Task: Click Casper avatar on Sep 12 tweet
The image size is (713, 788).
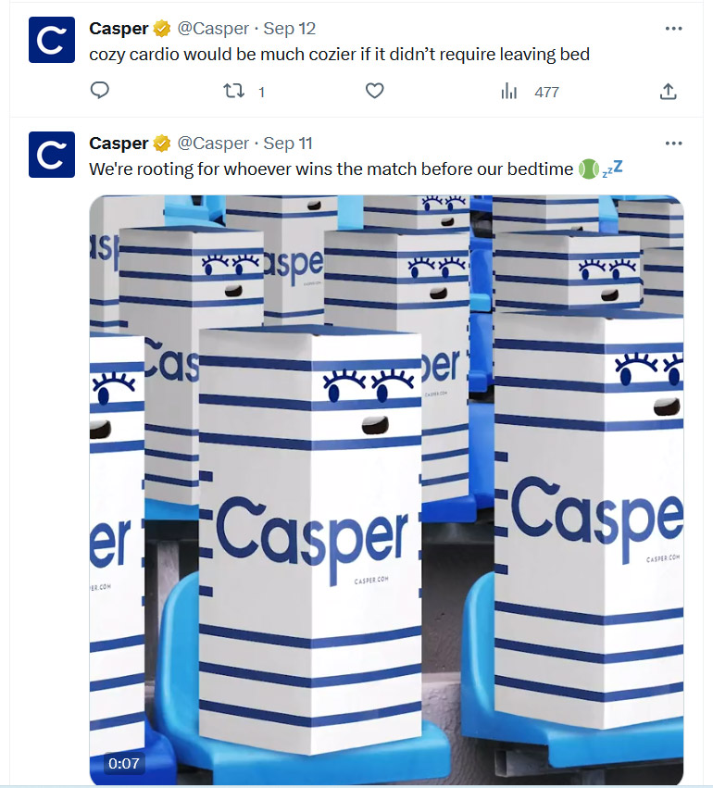Action: pos(52,40)
